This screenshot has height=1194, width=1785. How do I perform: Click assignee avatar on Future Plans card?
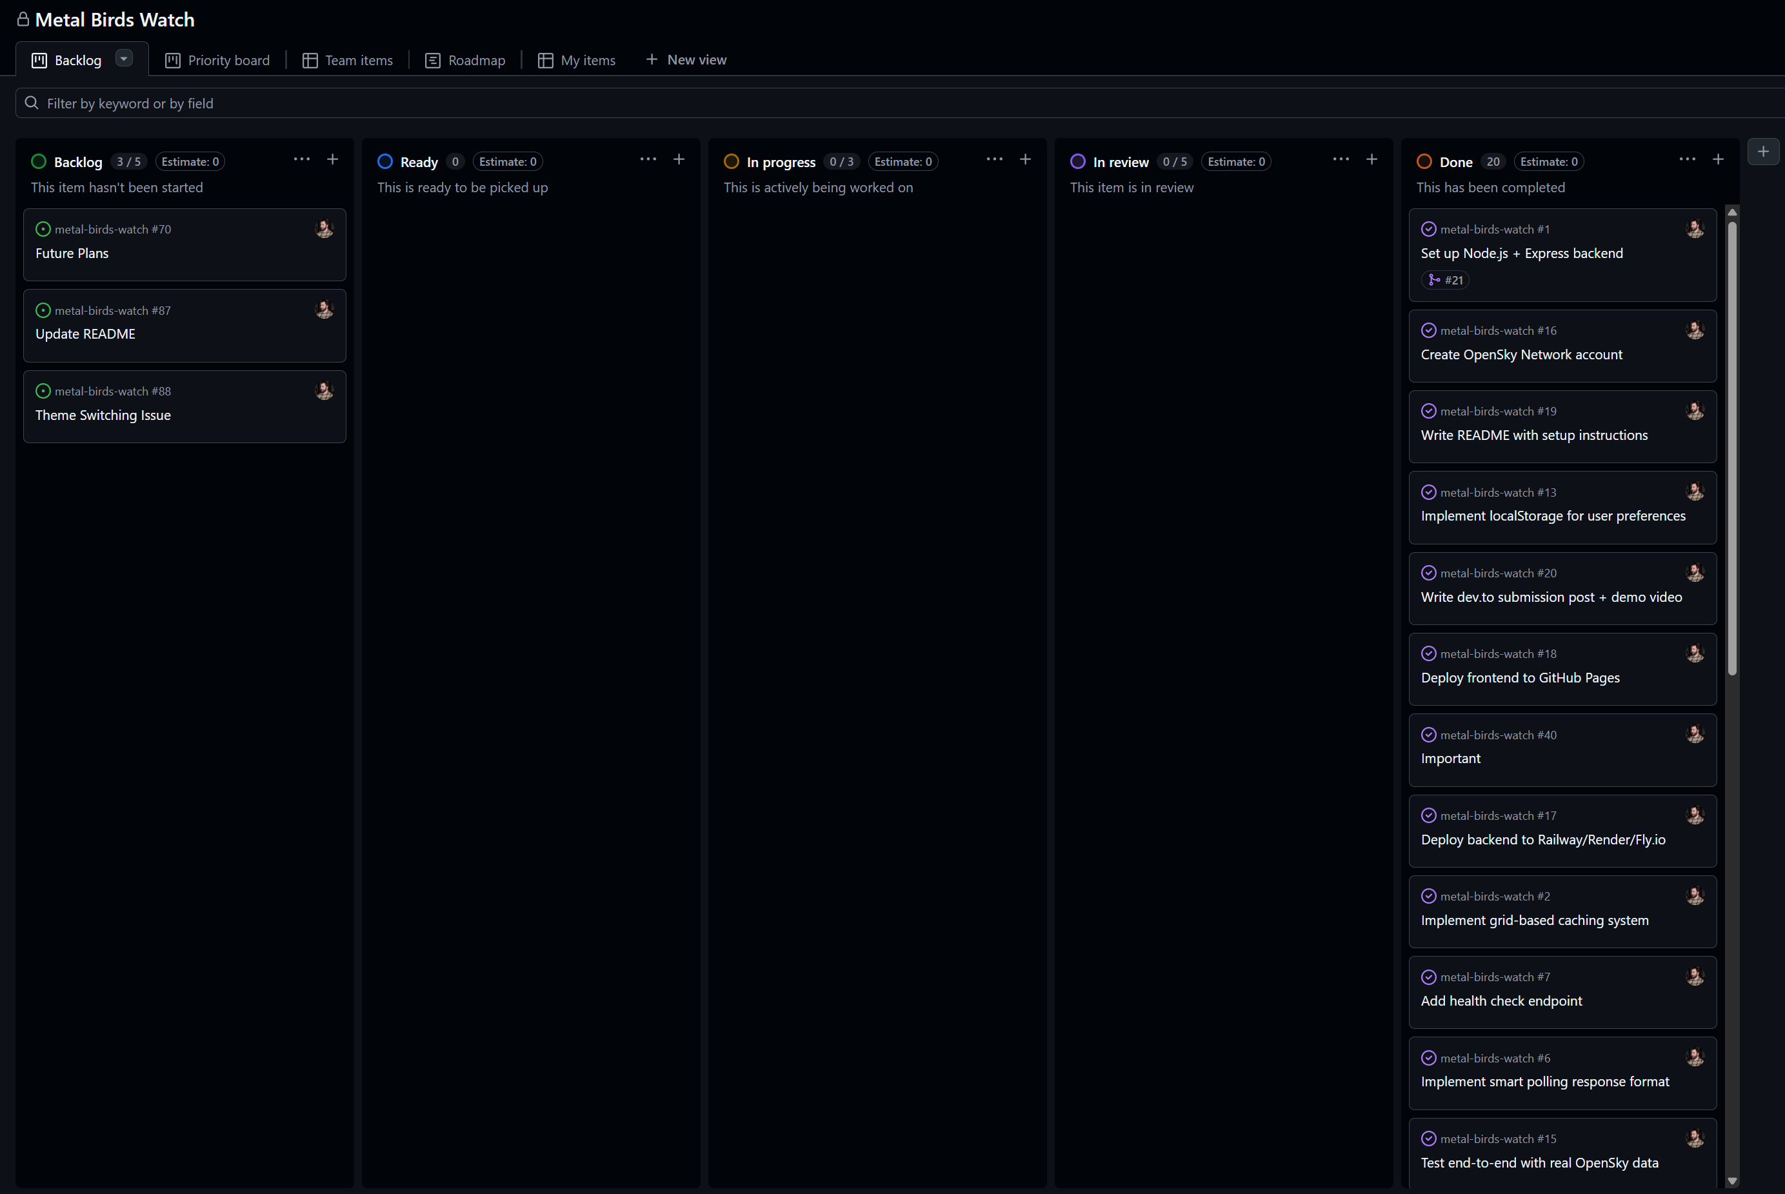point(324,228)
